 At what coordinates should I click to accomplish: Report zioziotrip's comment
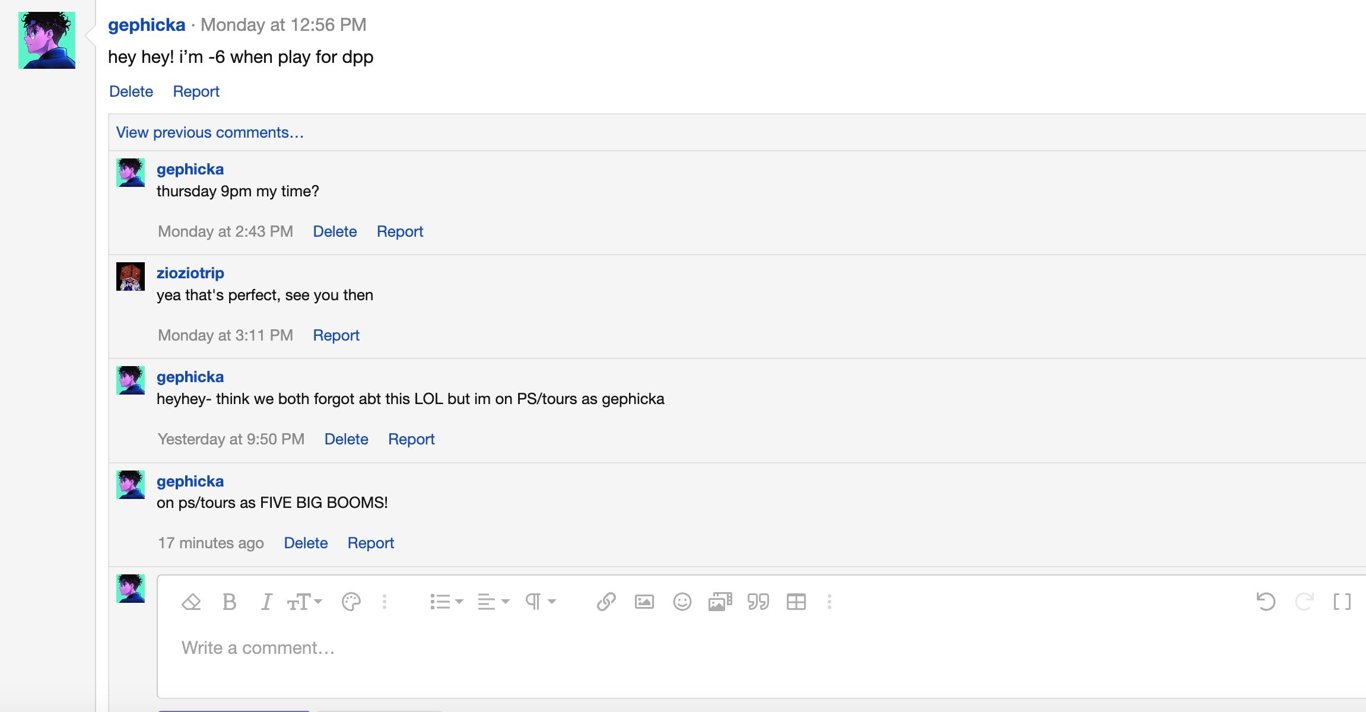[x=336, y=335]
